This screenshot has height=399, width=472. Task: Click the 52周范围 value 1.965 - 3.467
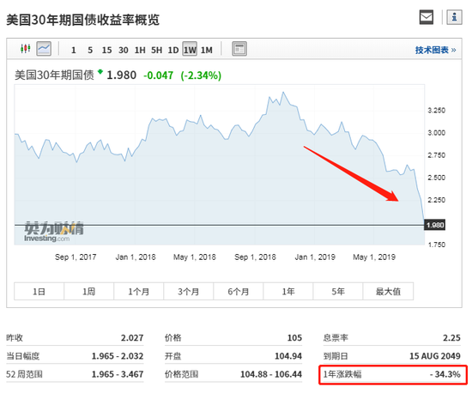pos(118,374)
